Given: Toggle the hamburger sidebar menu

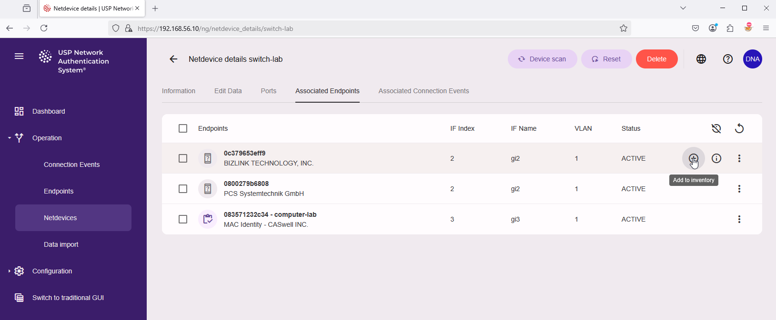Looking at the screenshot, I should 19,56.
